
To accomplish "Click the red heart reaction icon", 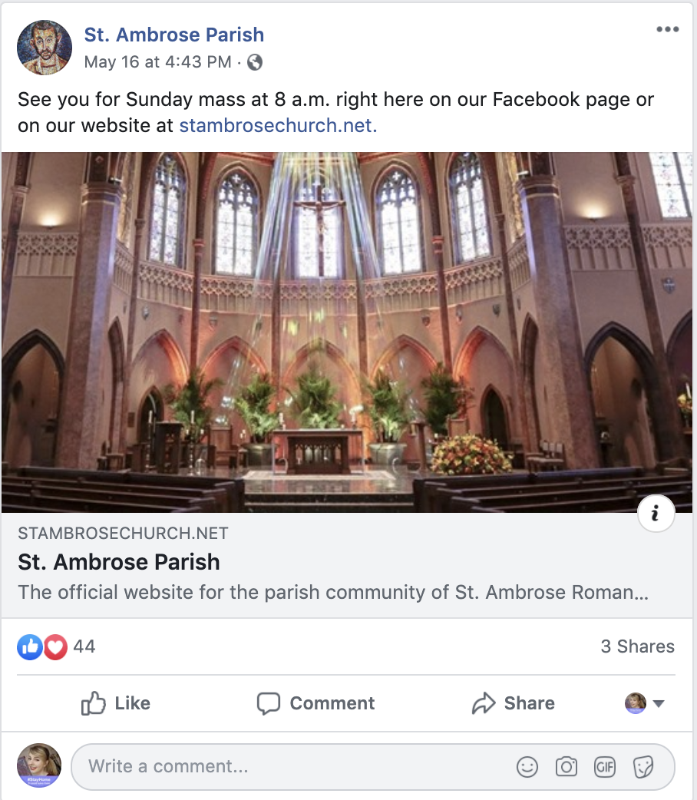I will point(55,647).
